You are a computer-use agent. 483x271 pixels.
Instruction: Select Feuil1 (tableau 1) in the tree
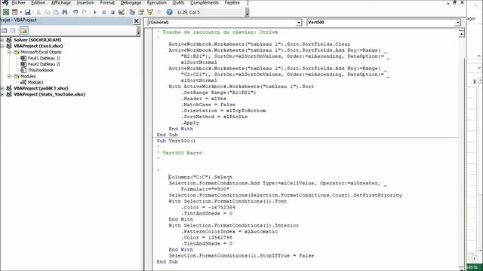coord(44,58)
